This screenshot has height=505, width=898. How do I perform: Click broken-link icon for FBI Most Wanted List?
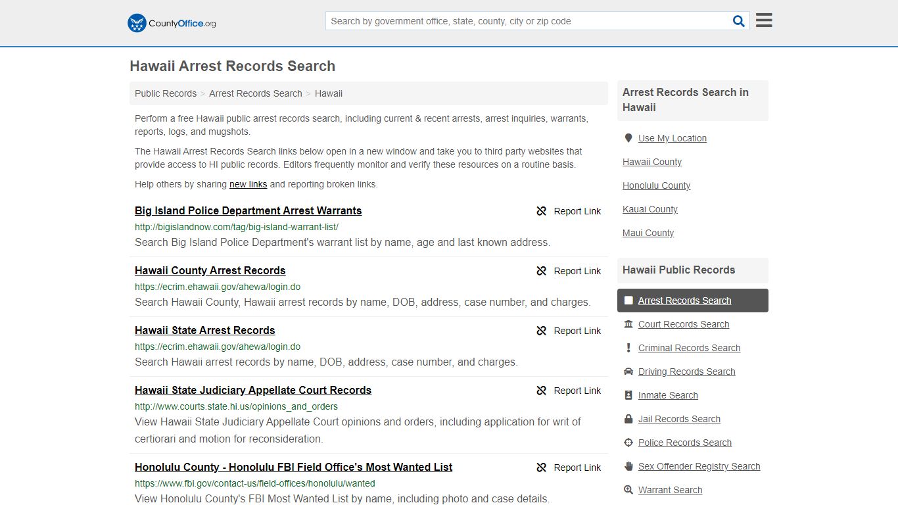click(542, 468)
